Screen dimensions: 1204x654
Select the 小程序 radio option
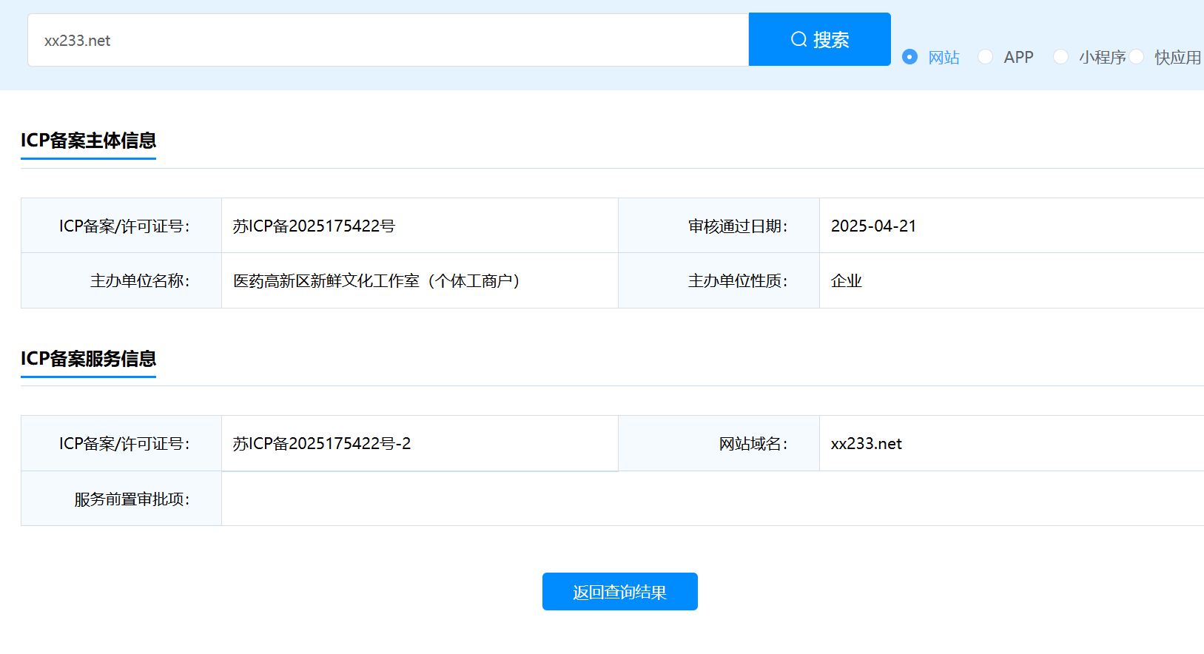click(x=1060, y=57)
